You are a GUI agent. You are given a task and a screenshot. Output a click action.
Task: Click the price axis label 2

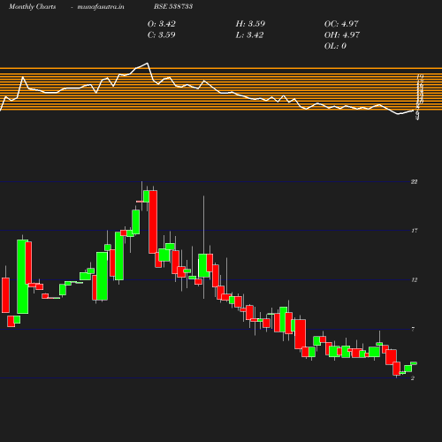pyautogui.click(x=413, y=378)
